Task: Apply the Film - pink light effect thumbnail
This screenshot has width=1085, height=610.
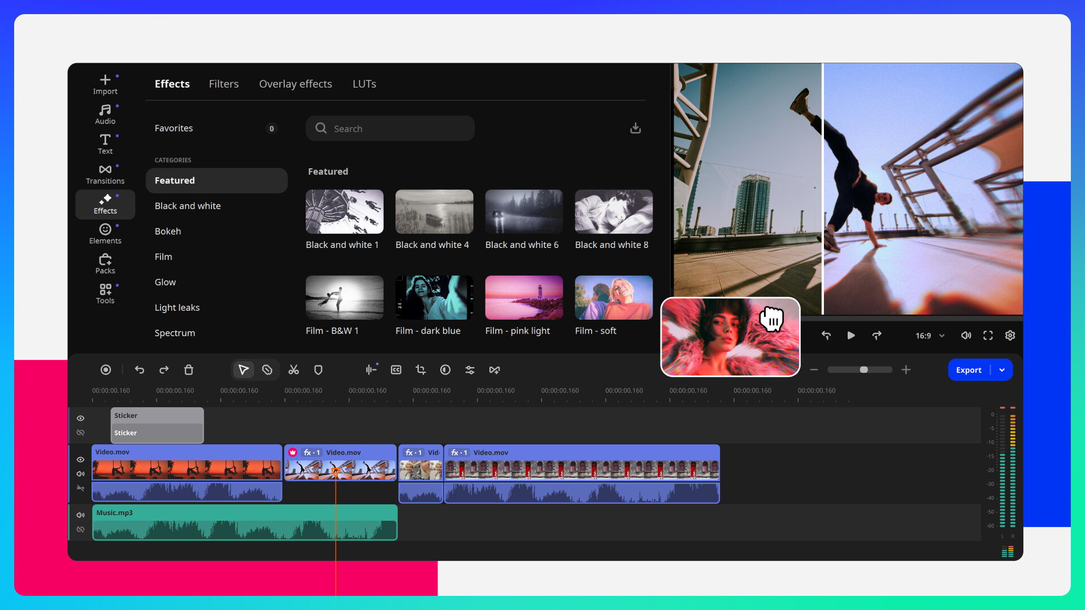Action: [524, 298]
